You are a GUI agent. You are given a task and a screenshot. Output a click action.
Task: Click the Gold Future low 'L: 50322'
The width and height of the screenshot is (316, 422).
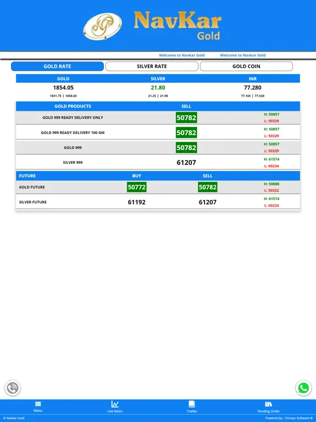(x=272, y=191)
